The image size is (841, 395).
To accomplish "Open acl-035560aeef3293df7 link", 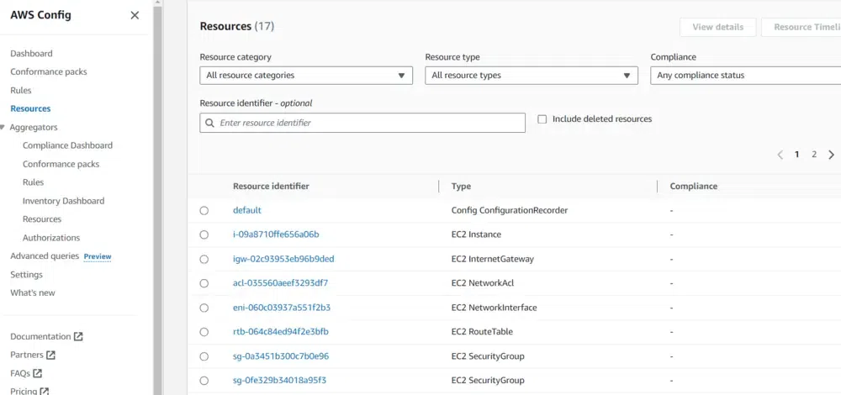I will (281, 283).
